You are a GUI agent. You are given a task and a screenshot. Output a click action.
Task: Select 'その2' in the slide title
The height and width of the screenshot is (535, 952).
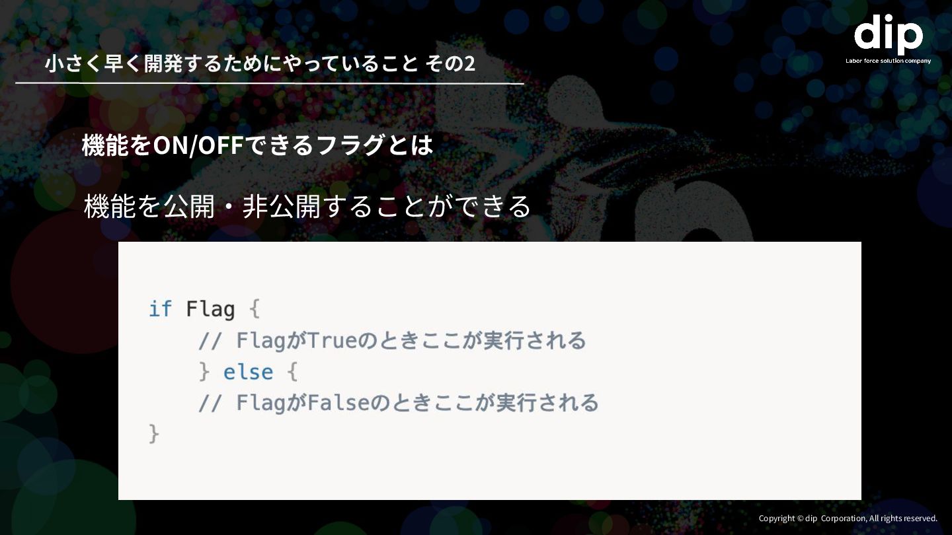coord(450,63)
